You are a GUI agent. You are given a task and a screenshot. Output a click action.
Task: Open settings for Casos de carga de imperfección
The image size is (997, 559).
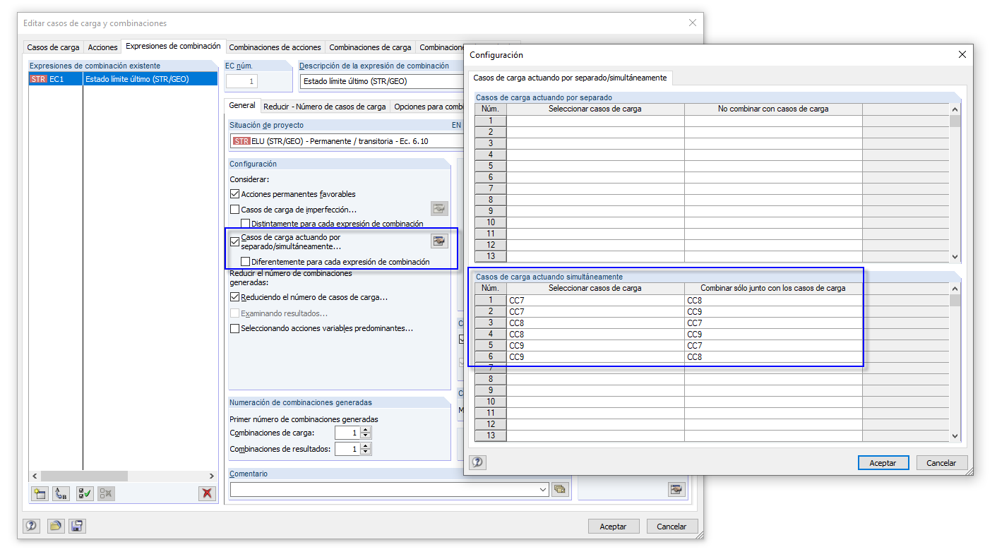pyautogui.click(x=440, y=208)
